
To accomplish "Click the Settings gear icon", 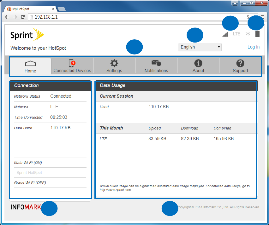I will [114, 63].
